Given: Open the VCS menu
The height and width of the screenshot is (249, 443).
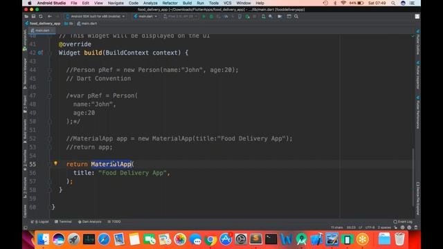Looking at the screenshot, I should coord(228,3).
